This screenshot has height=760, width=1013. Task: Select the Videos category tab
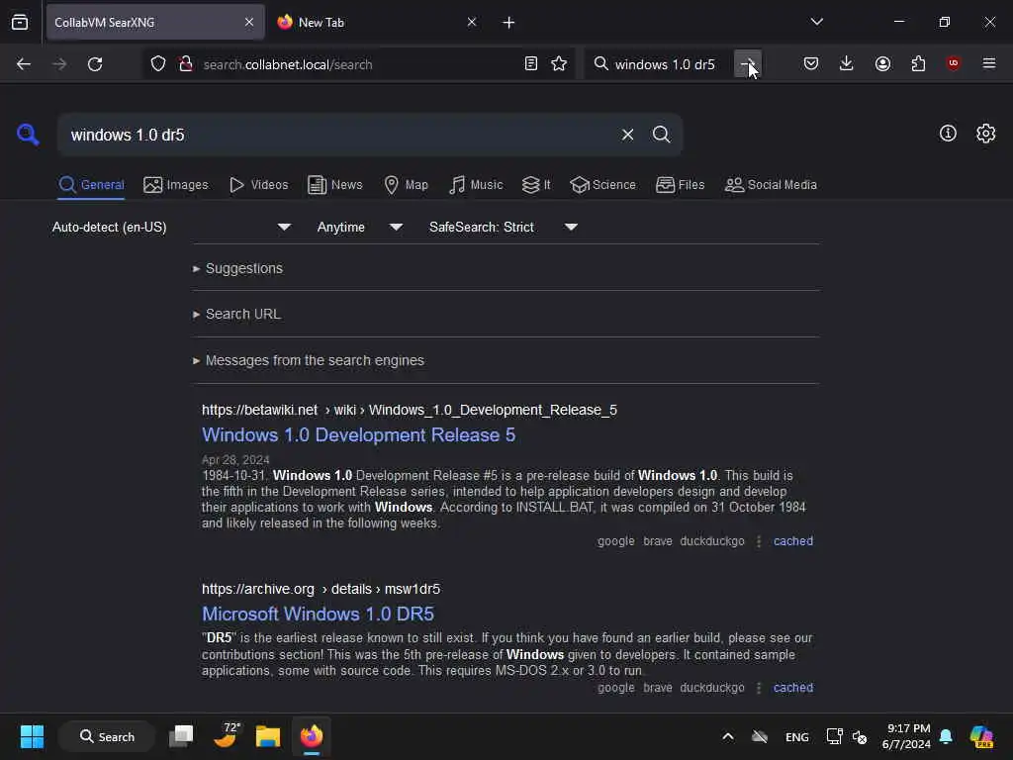[x=258, y=185]
